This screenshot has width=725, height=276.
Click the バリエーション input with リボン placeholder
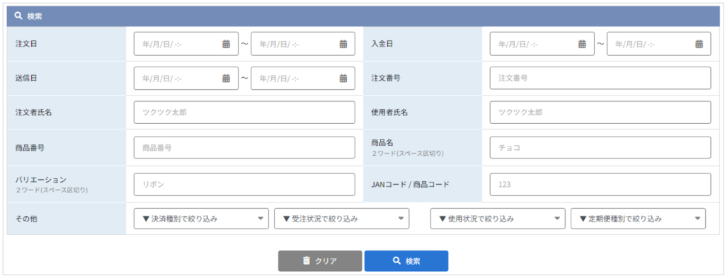tap(244, 185)
